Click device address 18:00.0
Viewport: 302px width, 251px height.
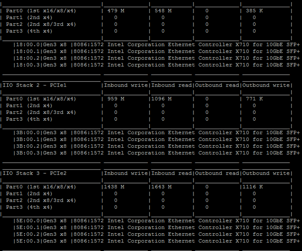tap(28, 45)
